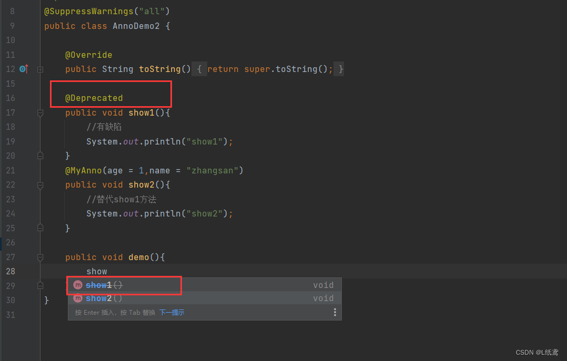Viewport: 567px width, 361px height.
Task: Select show2() completion entry
Action: point(105,298)
